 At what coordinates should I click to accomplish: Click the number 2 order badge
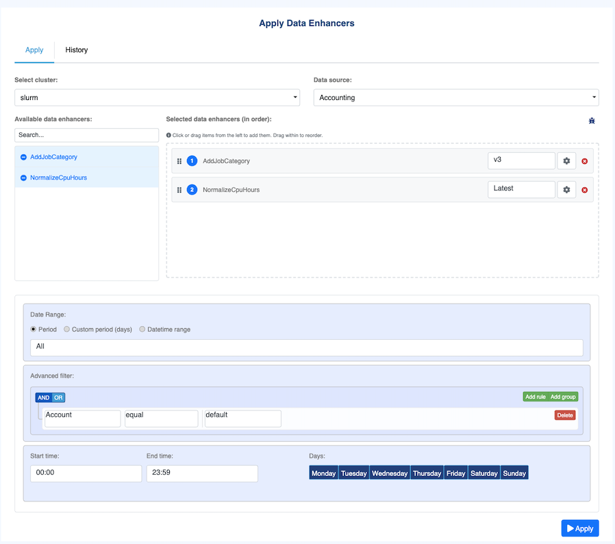[192, 190]
